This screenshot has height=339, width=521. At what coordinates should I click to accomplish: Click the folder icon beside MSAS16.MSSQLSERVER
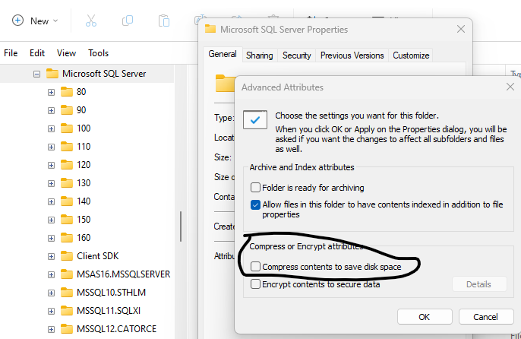(x=67, y=274)
